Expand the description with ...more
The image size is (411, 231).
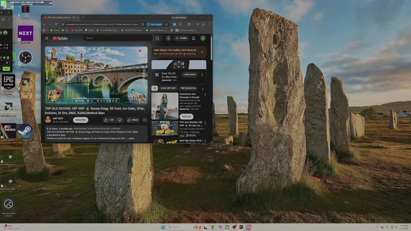pyautogui.click(x=131, y=138)
